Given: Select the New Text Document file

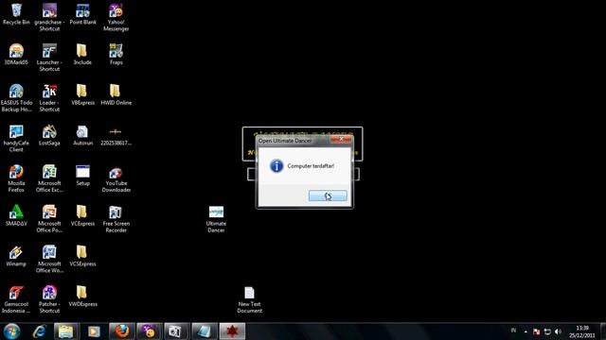Looking at the screenshot, I should click(x=249, y=299).
